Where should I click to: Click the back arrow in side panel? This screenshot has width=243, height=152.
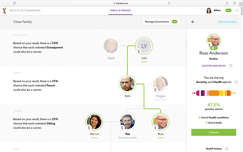(193, 22)
